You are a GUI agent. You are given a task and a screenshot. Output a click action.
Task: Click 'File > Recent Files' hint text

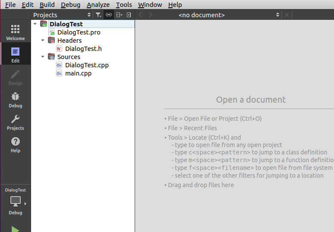coord(192,128)
